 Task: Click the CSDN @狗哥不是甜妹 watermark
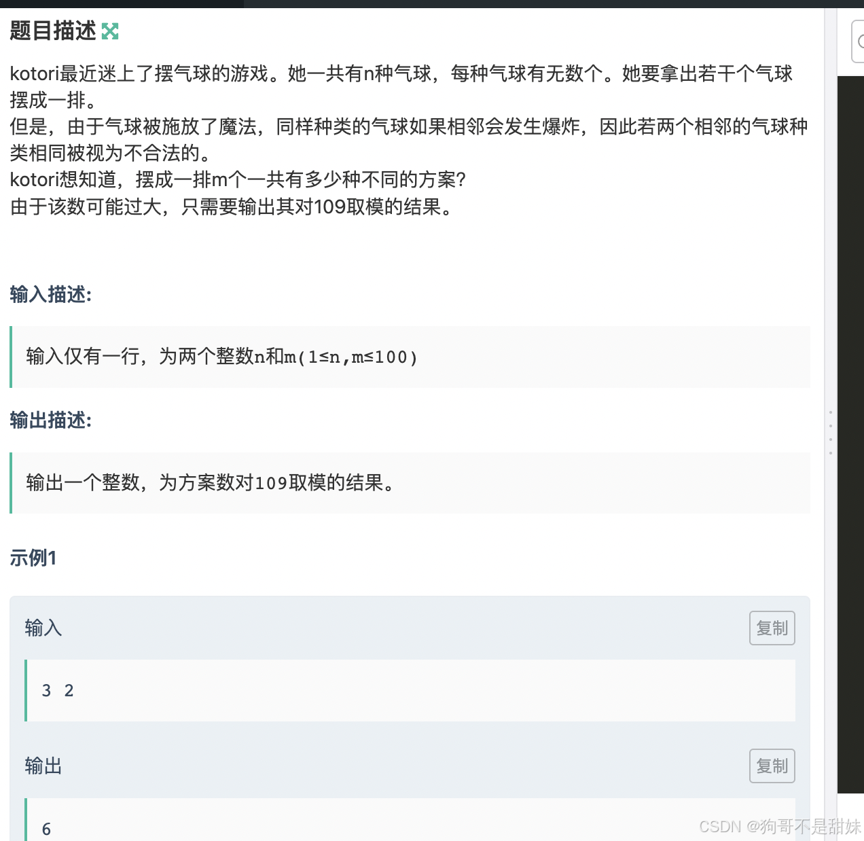pyautogui.click(x=780, y=826)
